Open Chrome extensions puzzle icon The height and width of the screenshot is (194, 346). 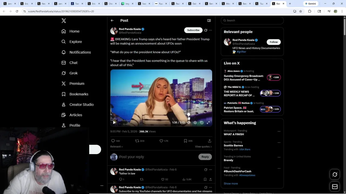310,11
